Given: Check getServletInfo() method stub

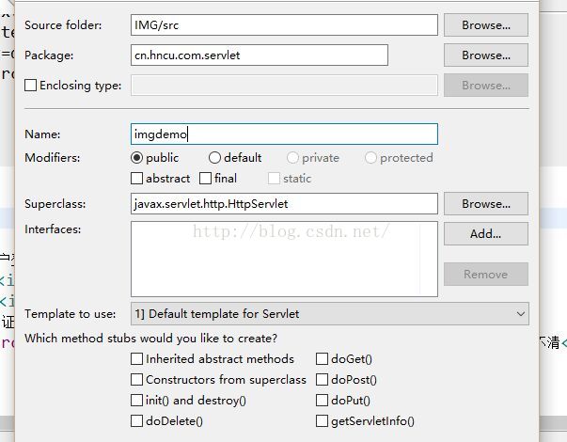Looking at the screenshot, I should click(322, 420).
